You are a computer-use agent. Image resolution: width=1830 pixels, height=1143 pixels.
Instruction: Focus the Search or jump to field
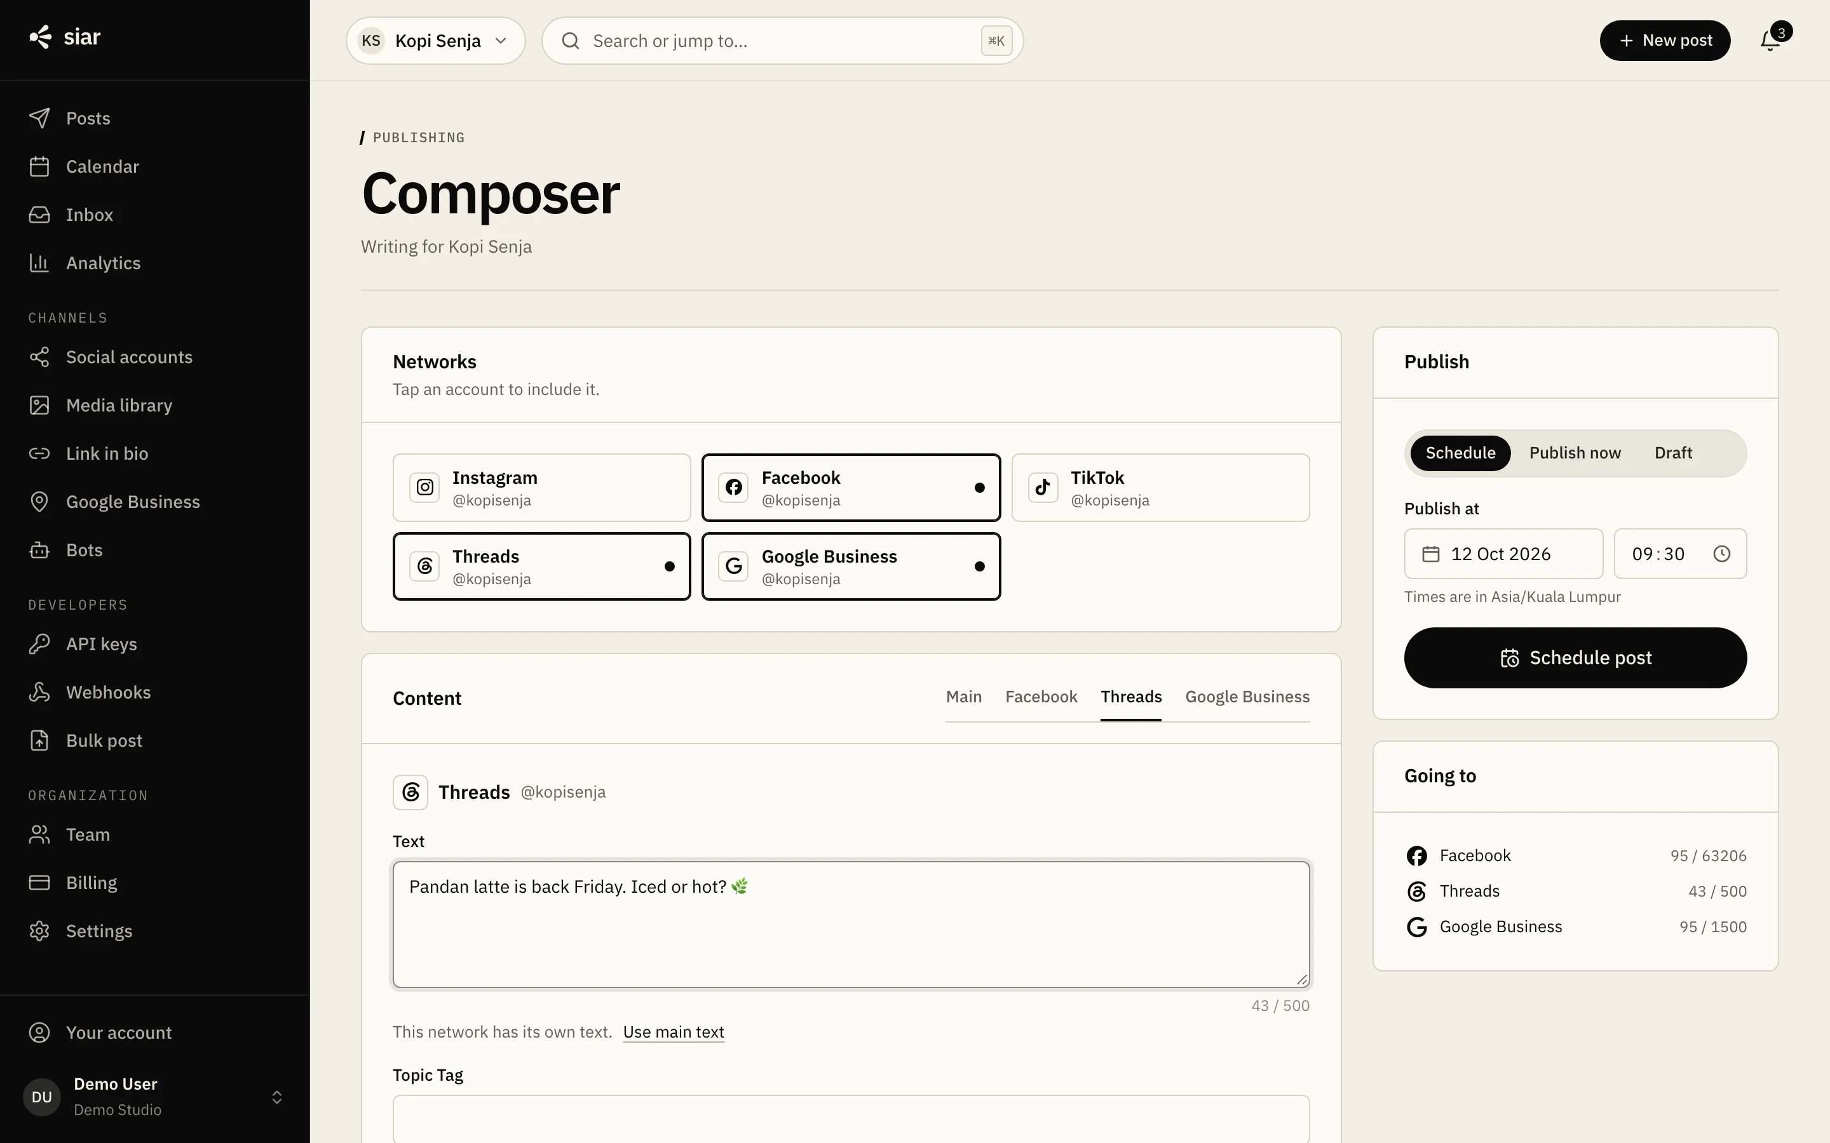[x=782, y=41]
